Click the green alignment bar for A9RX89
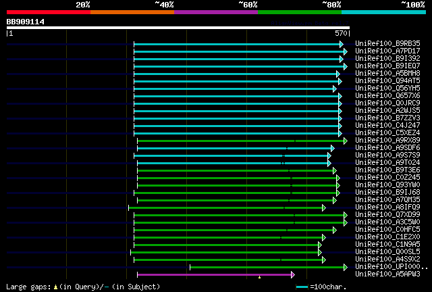Screen dimensions: 432x292 click(241, 141)
